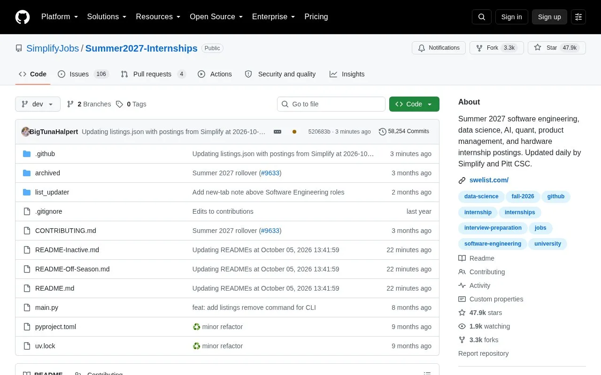
Task: Click the tag icon beside 0 Tags
Action: tap(120, 104)
